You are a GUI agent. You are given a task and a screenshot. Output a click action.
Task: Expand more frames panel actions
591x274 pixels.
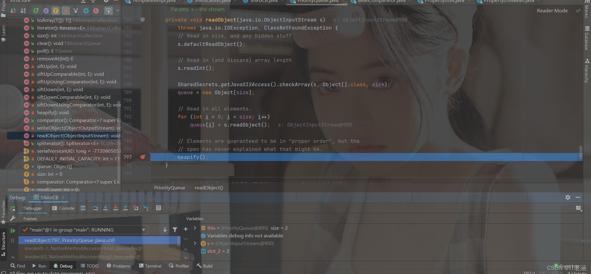tap(13, 257)
